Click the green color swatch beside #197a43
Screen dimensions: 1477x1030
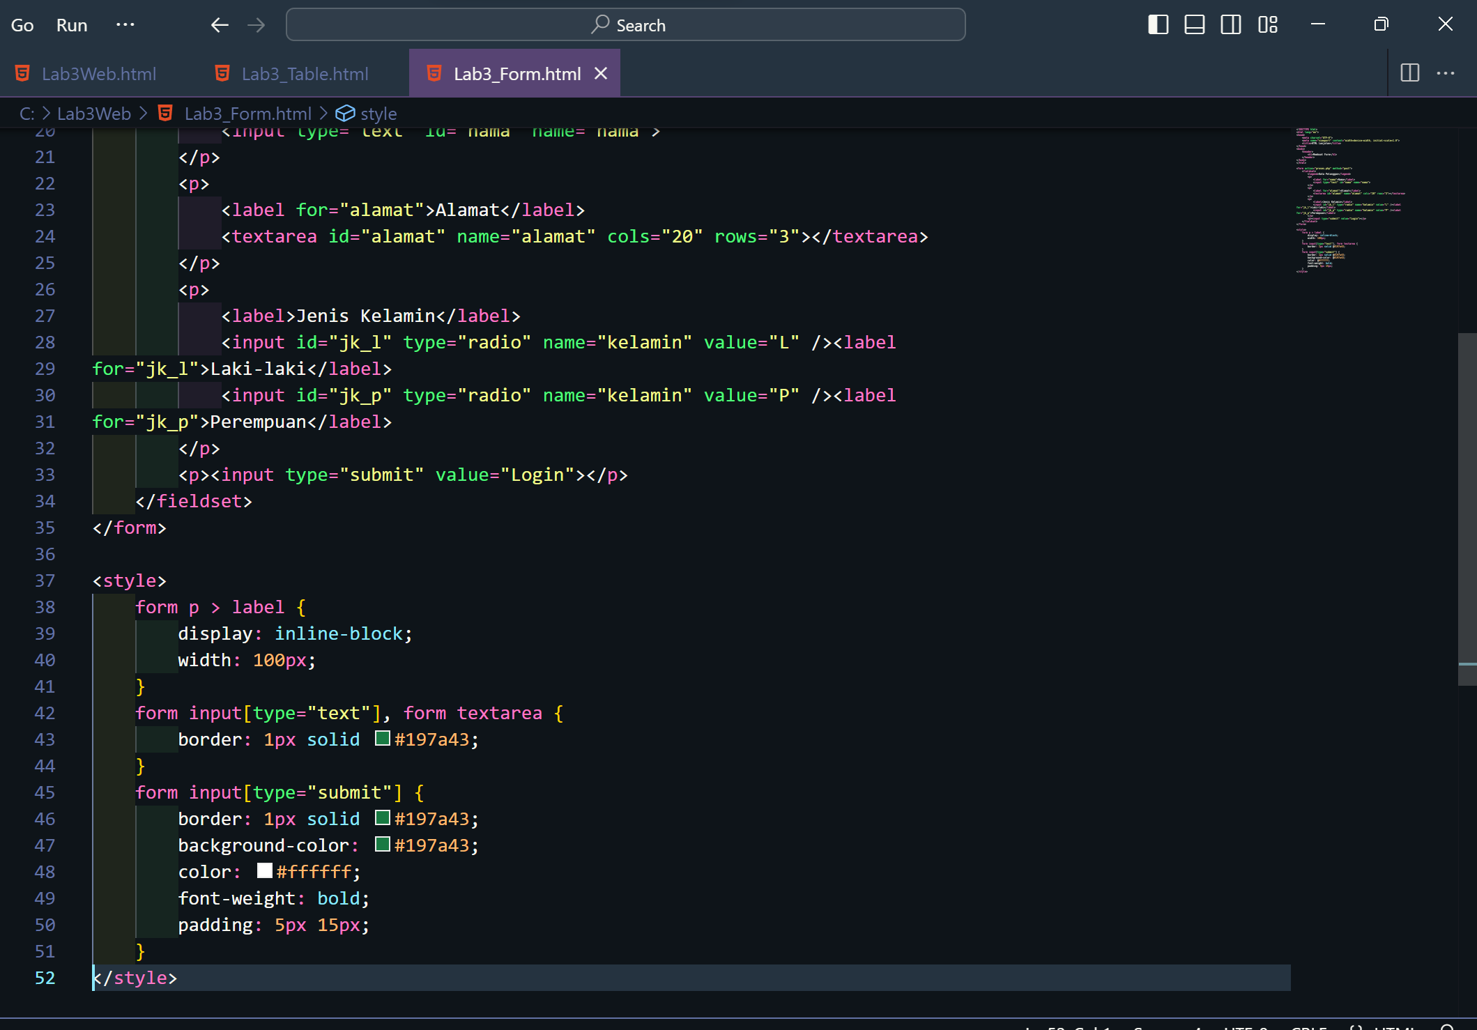pyautogui.click(x=382, y=739)
